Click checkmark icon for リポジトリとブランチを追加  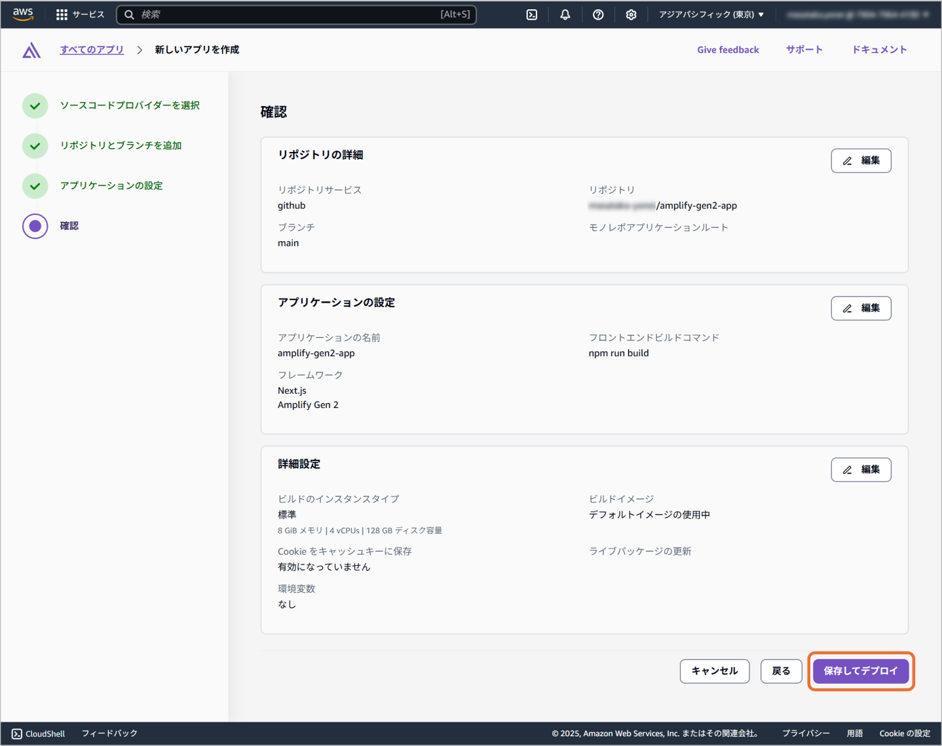[x=35, y=146]
